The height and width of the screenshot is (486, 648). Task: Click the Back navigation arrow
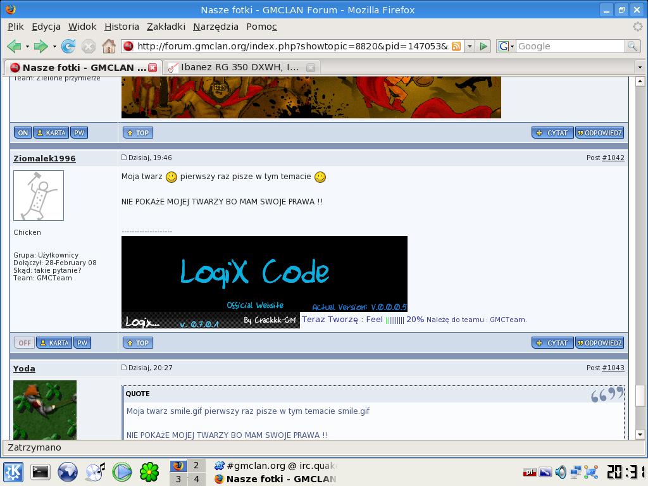14,46
